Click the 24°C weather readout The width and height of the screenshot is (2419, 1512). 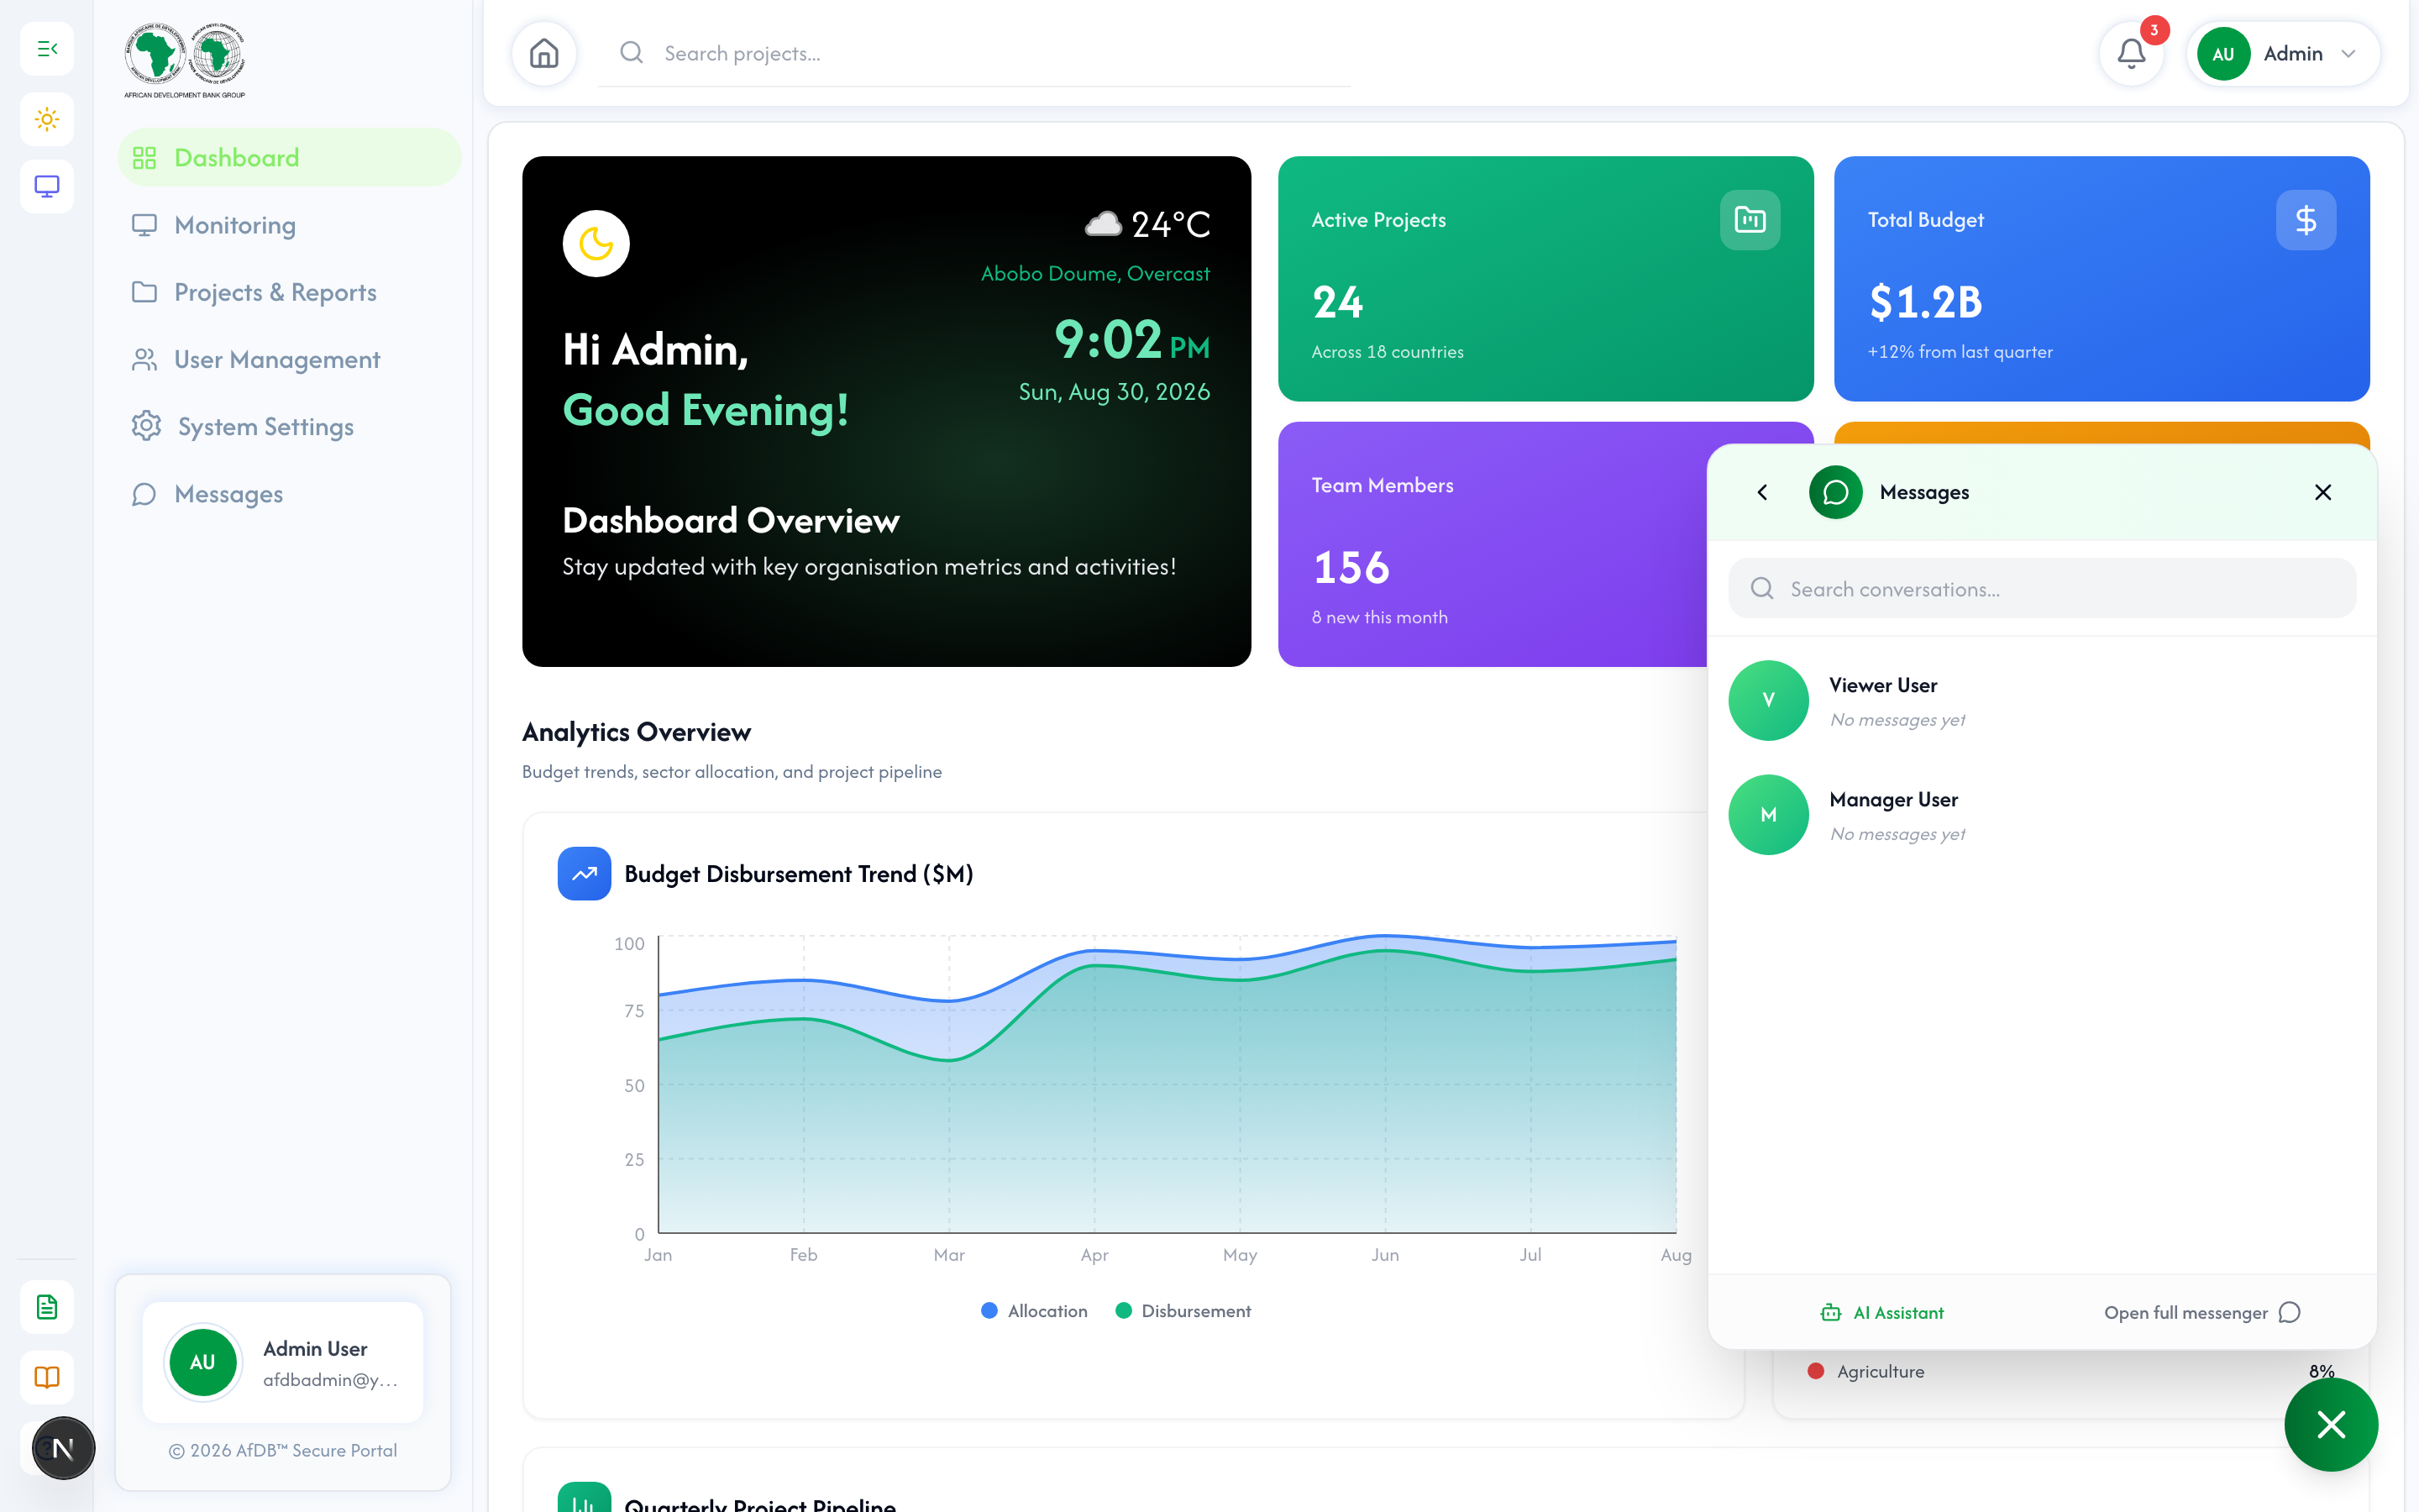pyautogui.click(x=1147, y=224)
